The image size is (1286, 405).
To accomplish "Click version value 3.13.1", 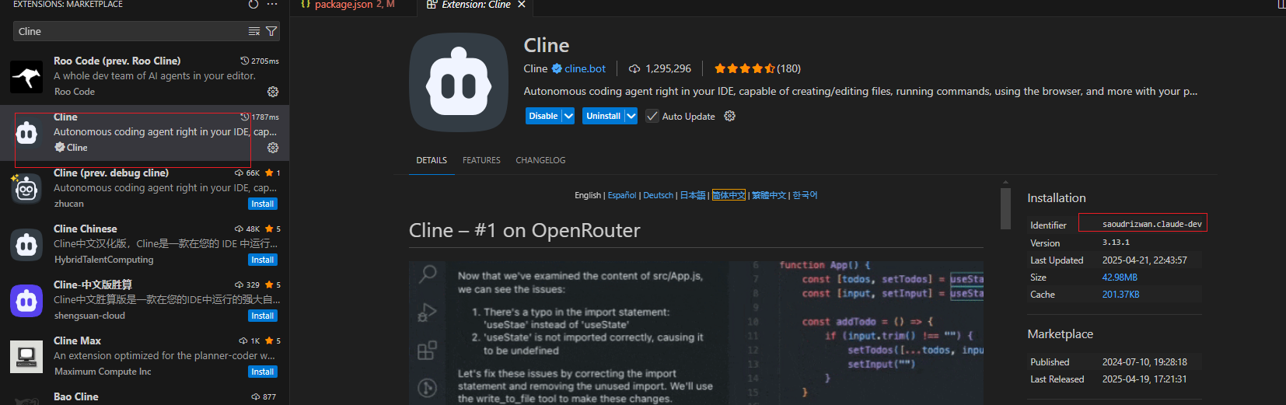I will [x=1116, y=243].
